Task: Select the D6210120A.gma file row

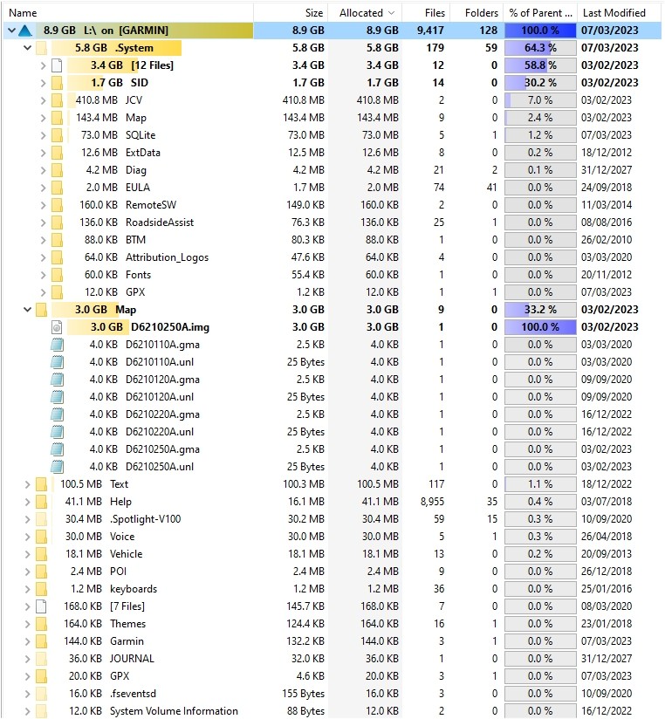Action: point(332,380)
